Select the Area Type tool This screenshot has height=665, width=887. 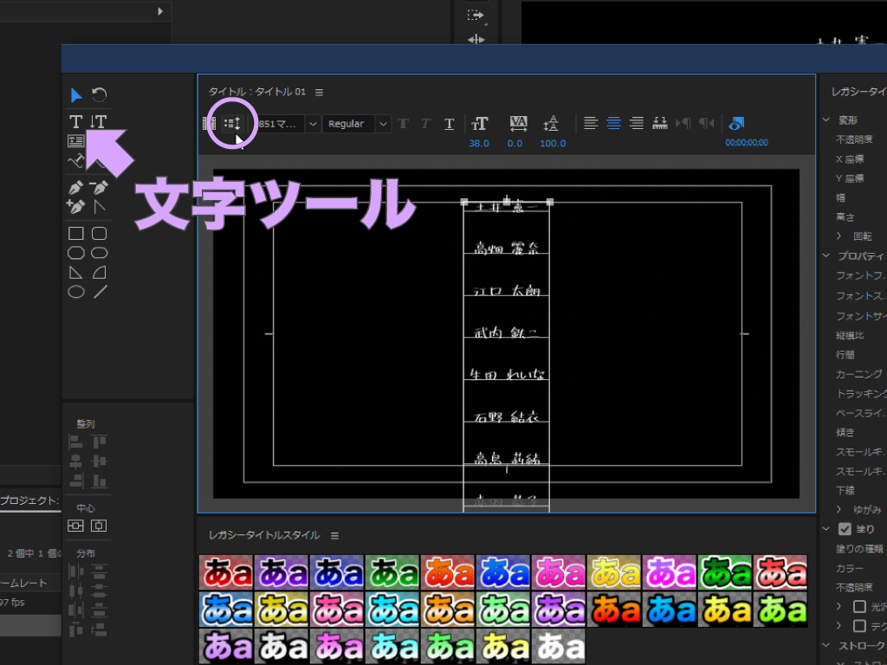(76, 141)
